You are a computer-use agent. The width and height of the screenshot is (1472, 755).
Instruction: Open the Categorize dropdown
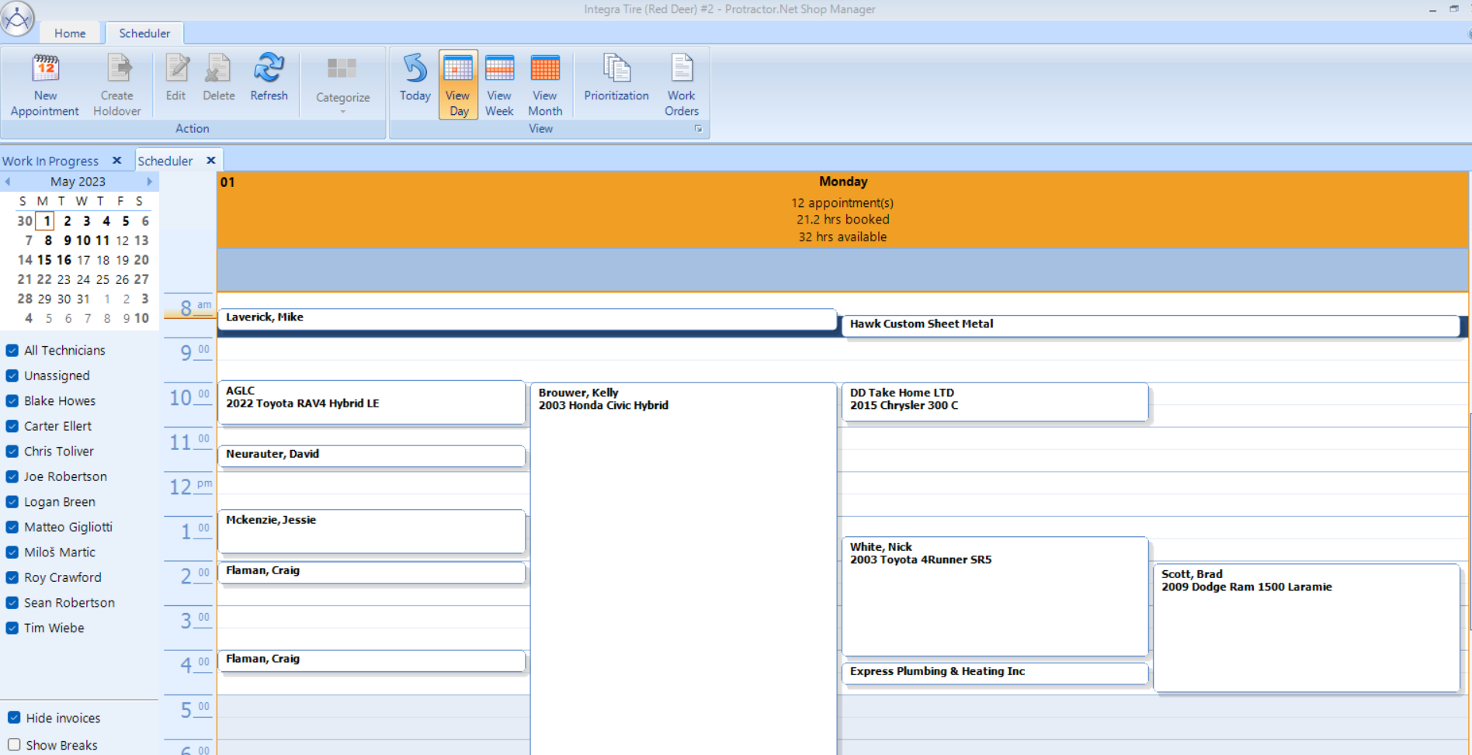342,85
